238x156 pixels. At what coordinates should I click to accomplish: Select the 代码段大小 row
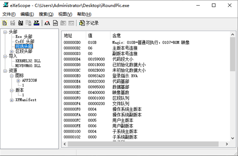coord(146,59)
